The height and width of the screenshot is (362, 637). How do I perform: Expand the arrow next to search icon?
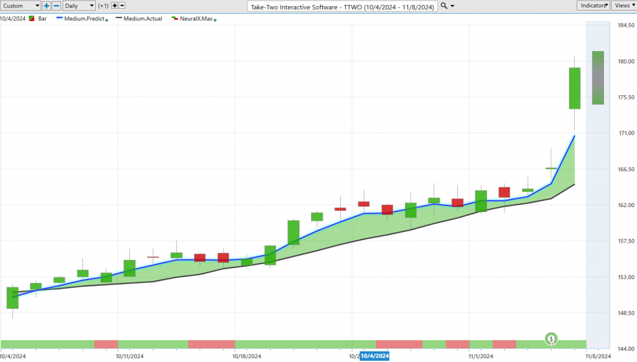tap(452, 6)
